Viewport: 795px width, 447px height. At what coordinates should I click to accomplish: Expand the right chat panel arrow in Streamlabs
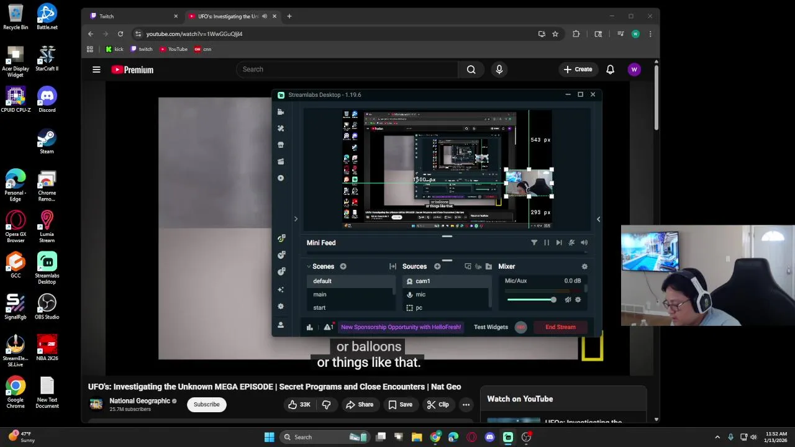coord(598,219)
